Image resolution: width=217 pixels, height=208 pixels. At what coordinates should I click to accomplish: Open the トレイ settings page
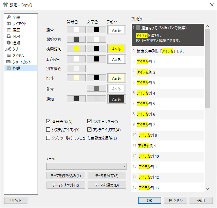click(x=21, y=36)
